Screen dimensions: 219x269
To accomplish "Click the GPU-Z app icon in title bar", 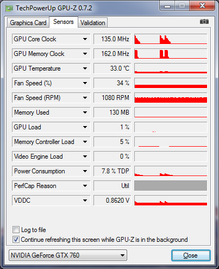I will click(9, 8).
